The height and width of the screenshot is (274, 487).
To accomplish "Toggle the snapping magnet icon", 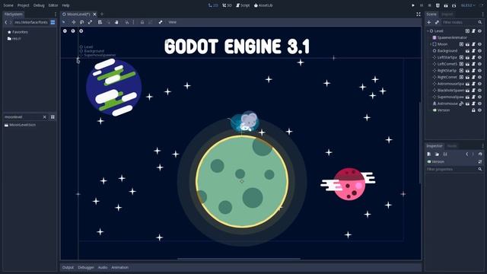I will (x=127, y=22).
